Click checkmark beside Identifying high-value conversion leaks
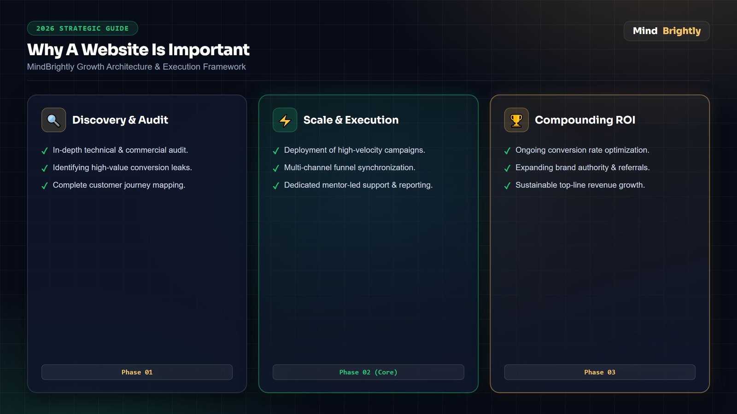 click(45, 168)
